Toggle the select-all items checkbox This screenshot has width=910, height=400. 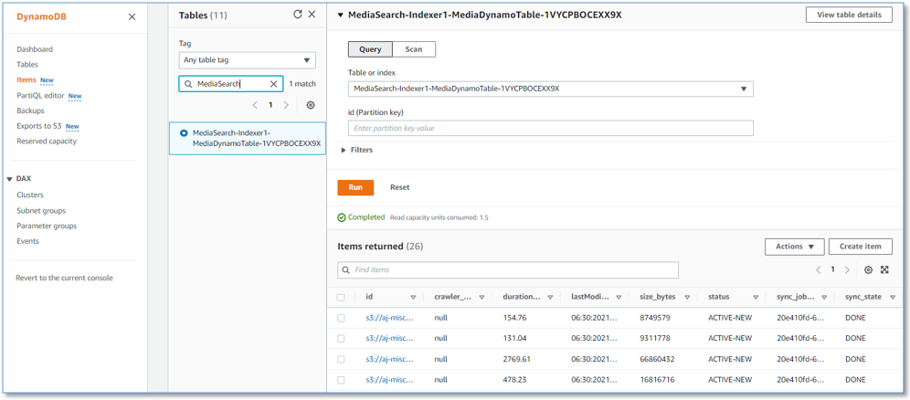341,297
